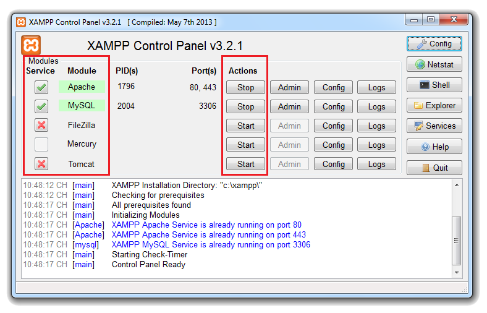487x313 pixels.
Task: Stop the Apache module
Action: pos(245,88)
